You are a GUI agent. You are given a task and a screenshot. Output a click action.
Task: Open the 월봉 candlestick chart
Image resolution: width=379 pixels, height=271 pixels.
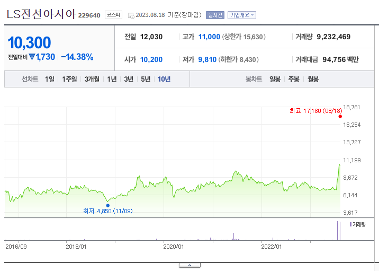tap(313, 79)
